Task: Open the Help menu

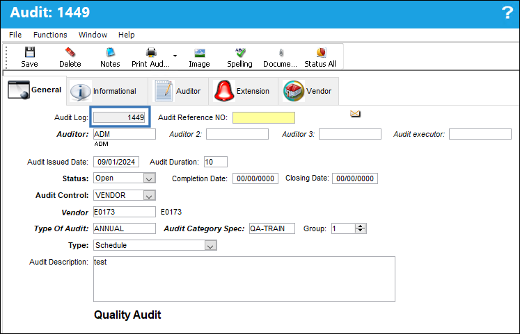Action: [127, 35]
